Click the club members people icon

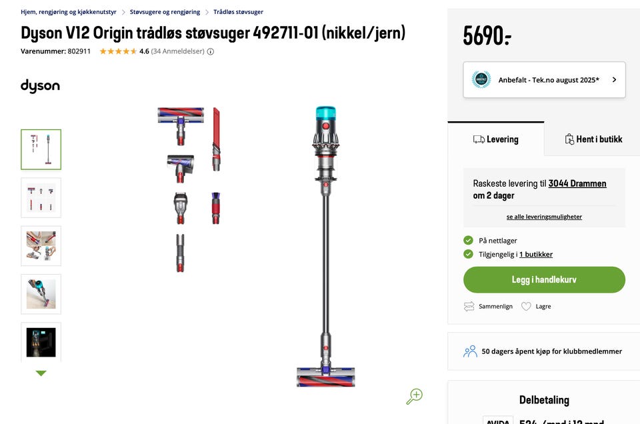pos(470,351)
